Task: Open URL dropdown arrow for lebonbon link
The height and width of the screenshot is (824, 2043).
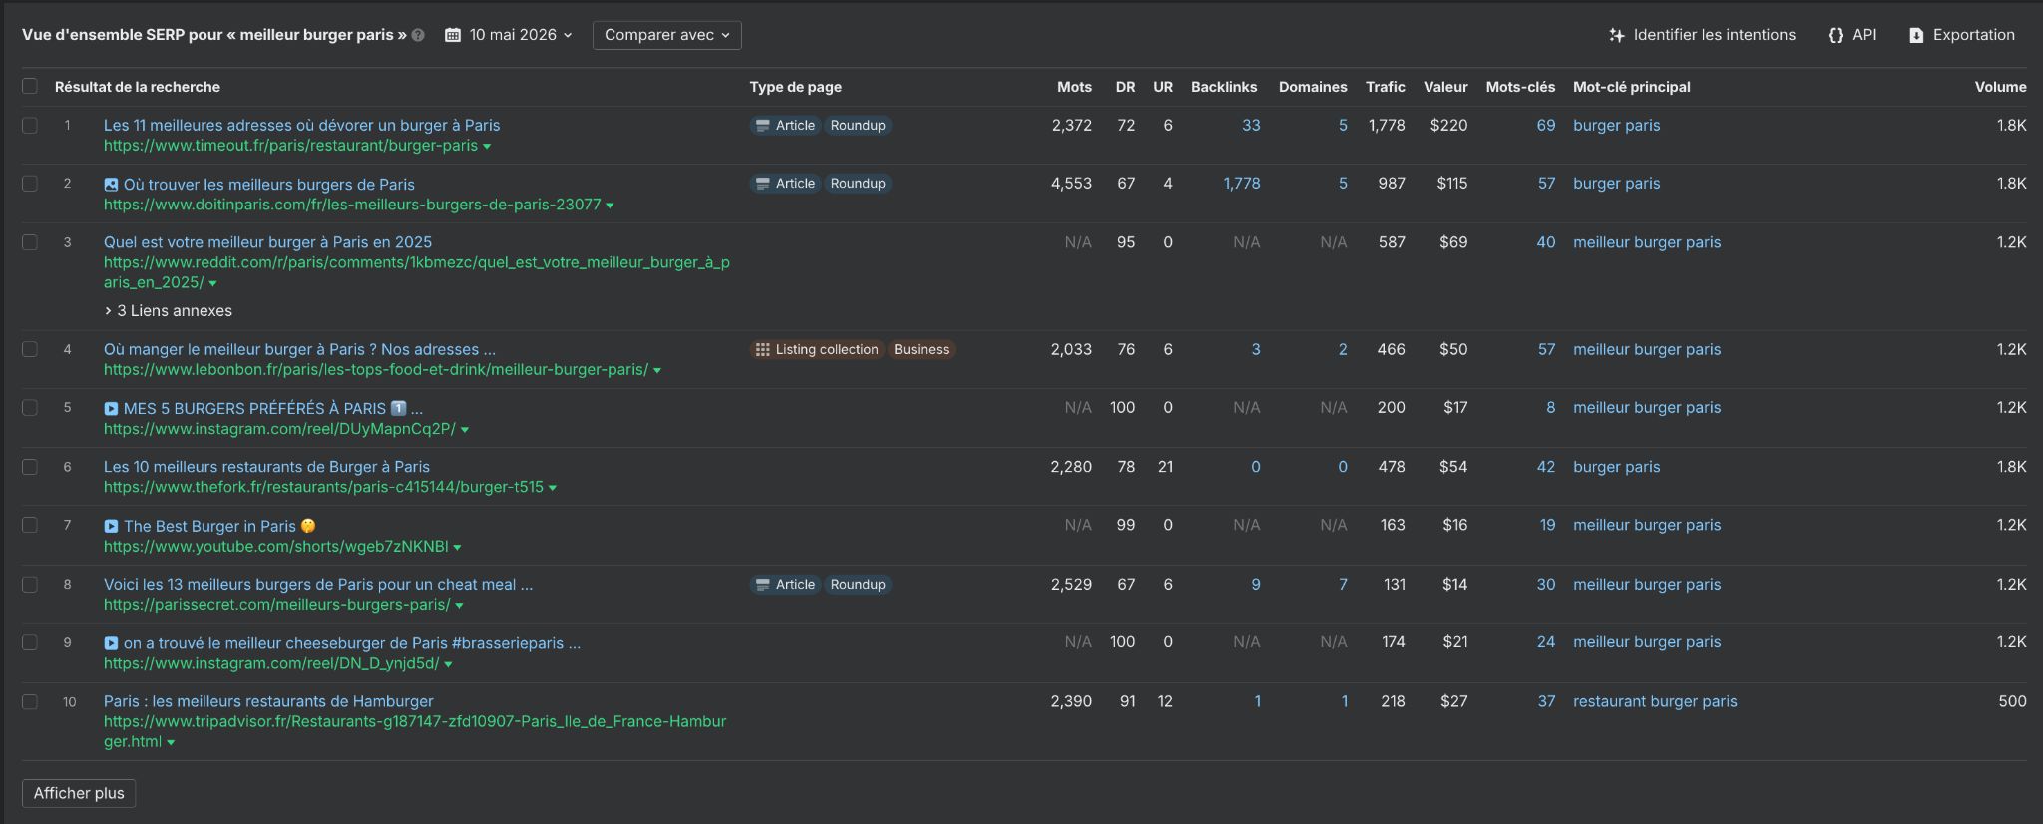Action: 657,371
